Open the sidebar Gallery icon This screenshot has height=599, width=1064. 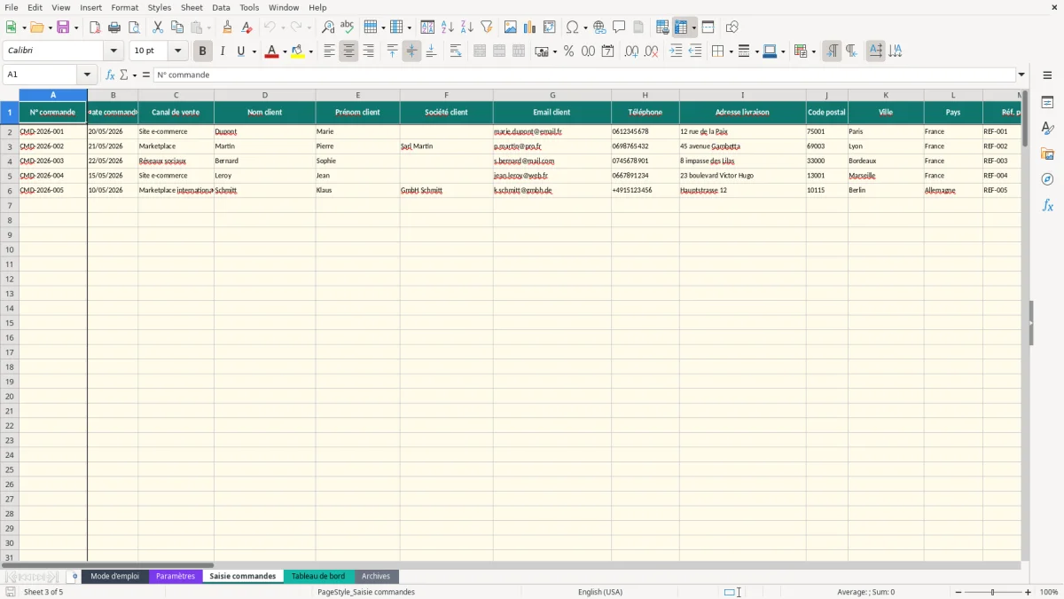point(1047,154)
